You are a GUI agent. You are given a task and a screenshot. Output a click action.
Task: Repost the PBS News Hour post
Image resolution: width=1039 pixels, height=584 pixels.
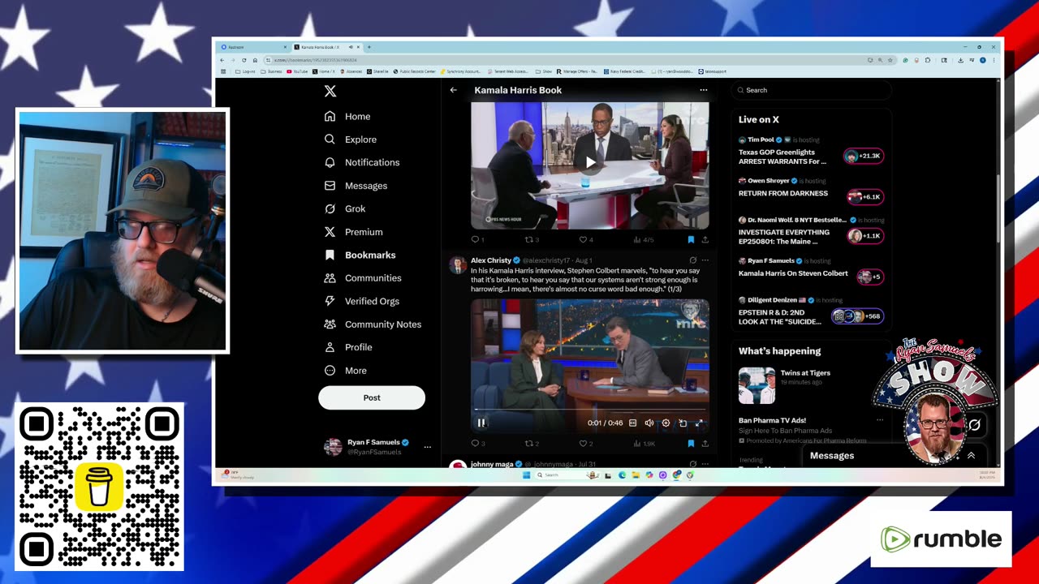point(532,239)
